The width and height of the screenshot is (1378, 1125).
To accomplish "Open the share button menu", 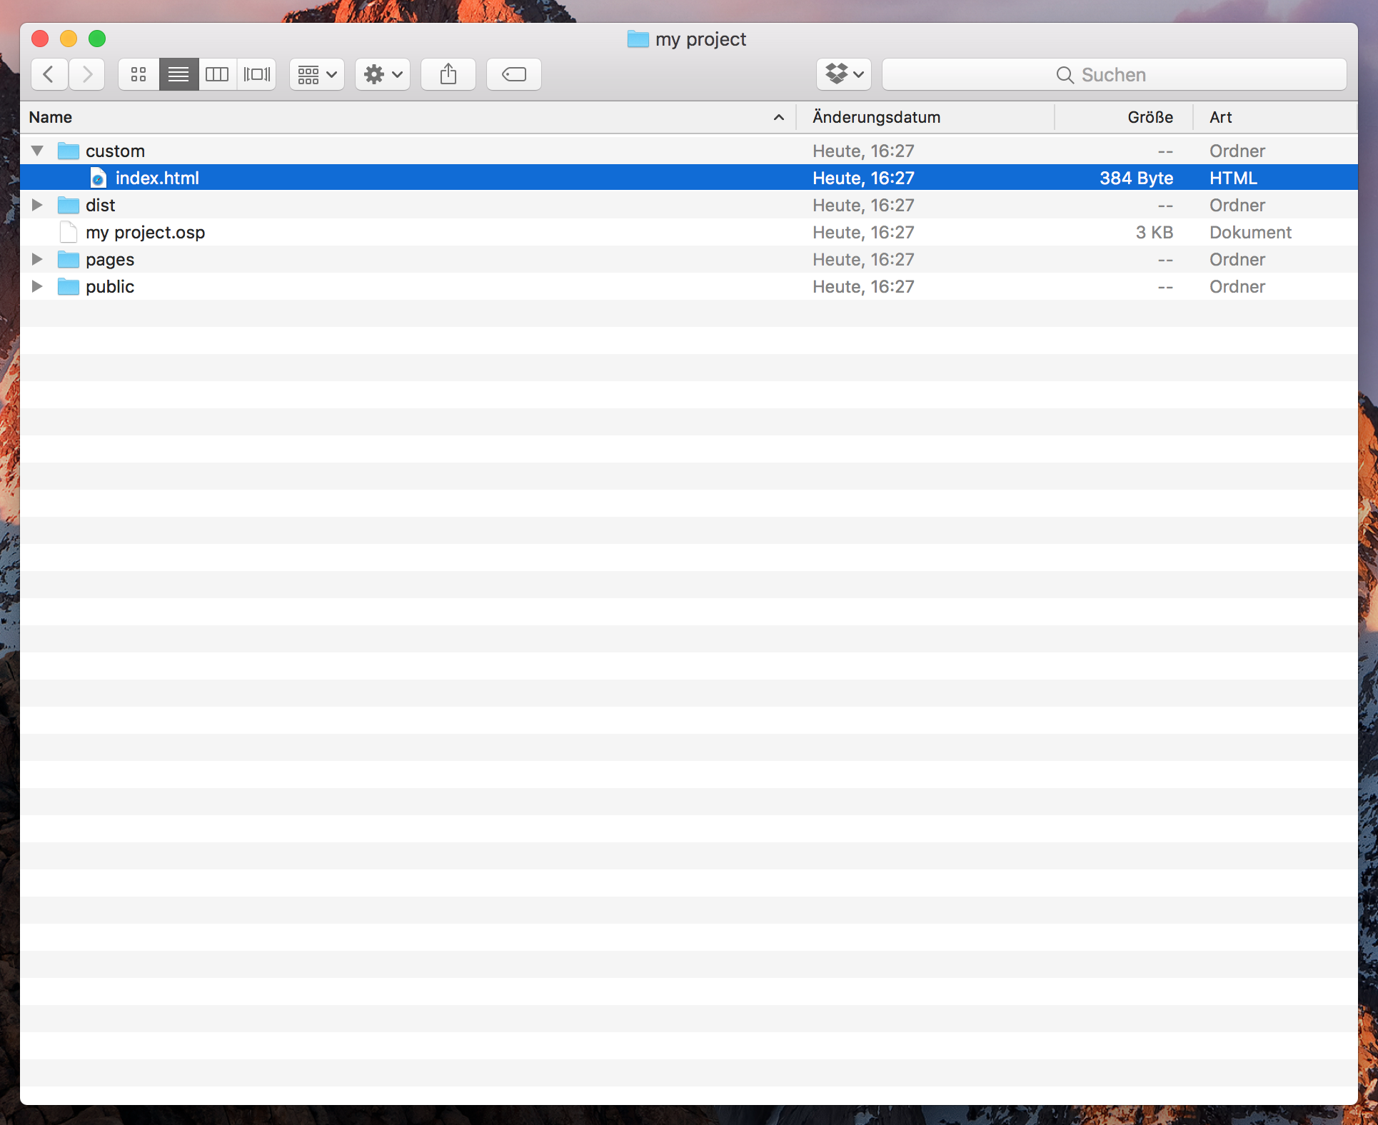I will point(448,74).
